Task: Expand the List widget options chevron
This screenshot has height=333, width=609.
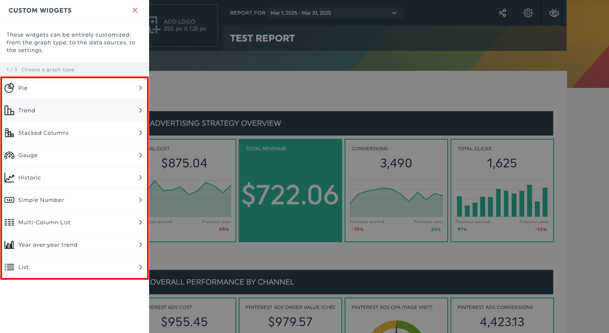Action: point(140,267)
